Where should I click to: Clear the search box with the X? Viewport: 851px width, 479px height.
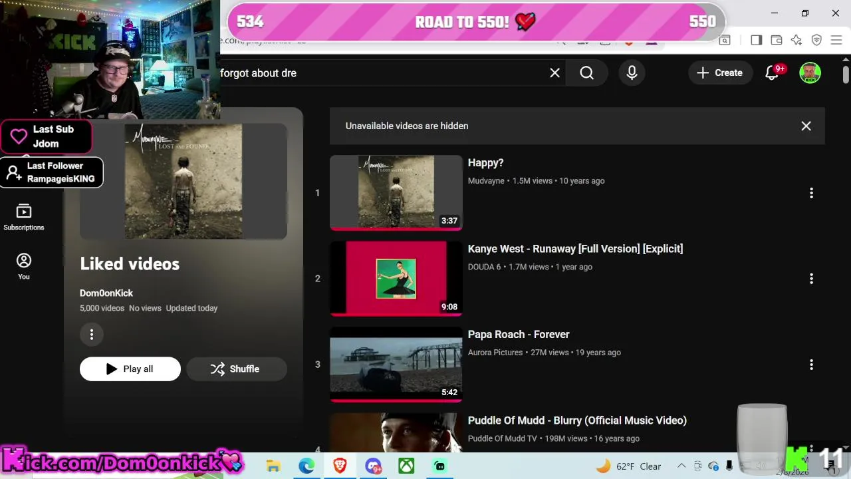(x=555, y=73)
